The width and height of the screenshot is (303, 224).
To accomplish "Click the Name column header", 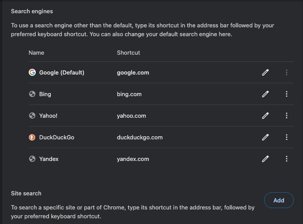I will 36,52.
